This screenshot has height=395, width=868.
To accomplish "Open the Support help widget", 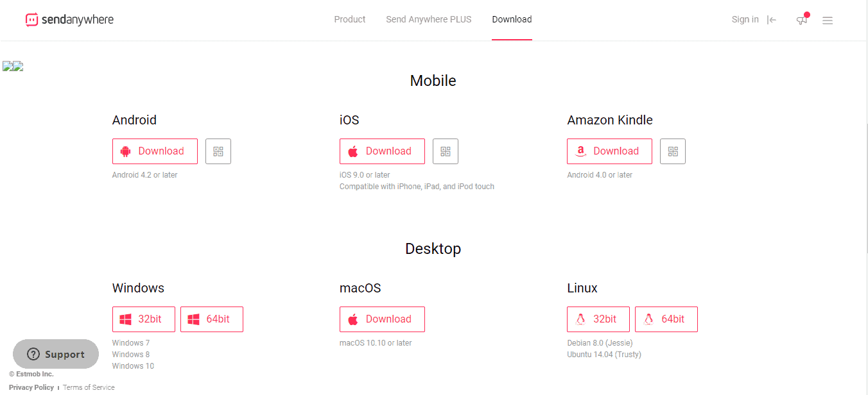I will (x=56, y=354).
